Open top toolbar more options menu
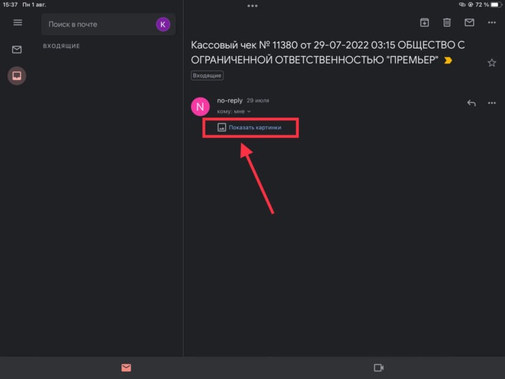 pos(491,23)
